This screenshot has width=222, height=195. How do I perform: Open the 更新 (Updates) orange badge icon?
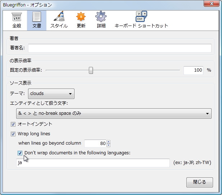(81, 20)
